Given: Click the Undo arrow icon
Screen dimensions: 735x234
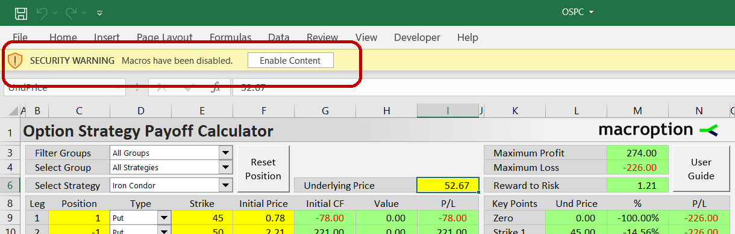Looking at the screenshot, I should [x=42, y=13].
